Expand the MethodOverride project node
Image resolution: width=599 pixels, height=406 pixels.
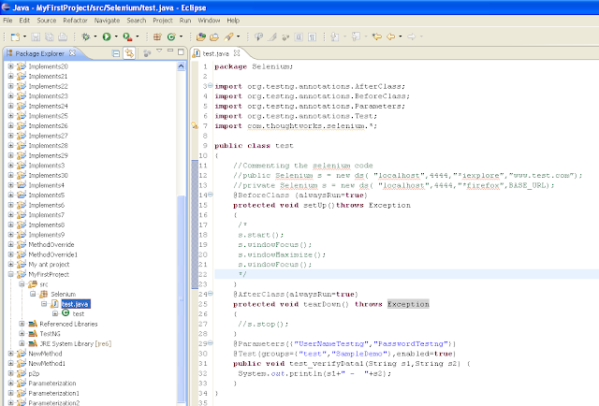pos(10,244)
